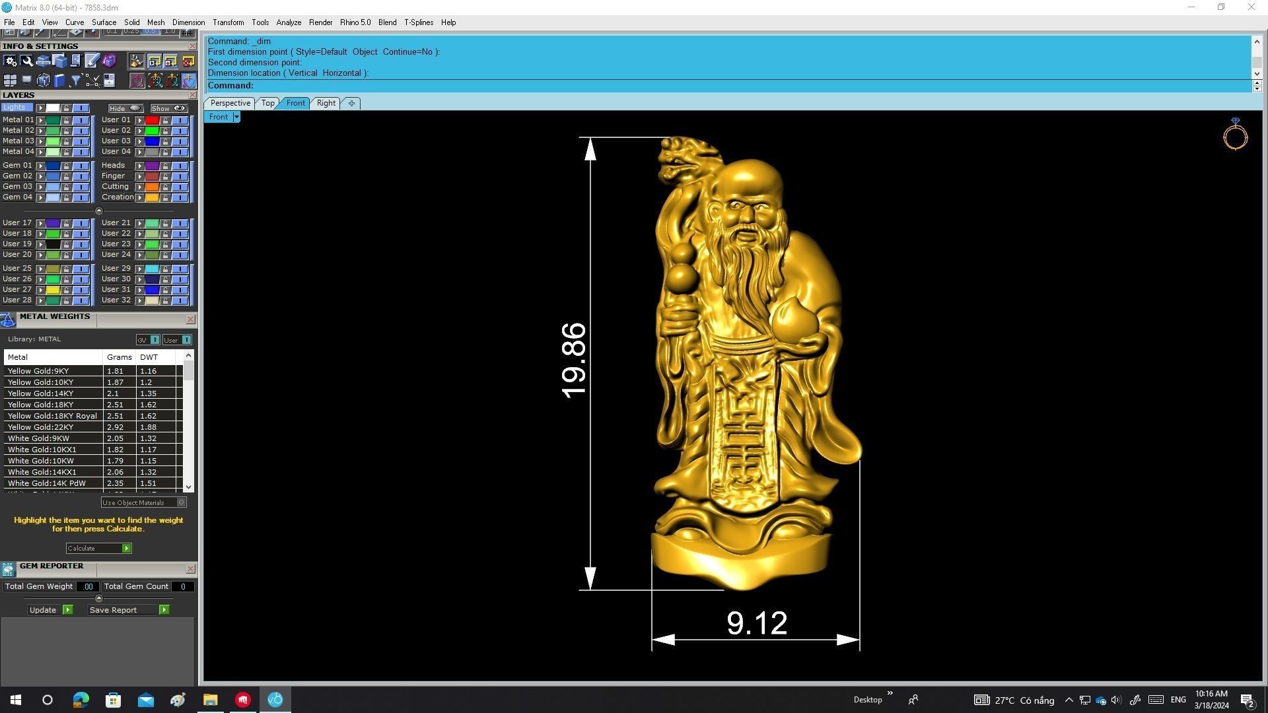Click the wrench settings icon

26,61
